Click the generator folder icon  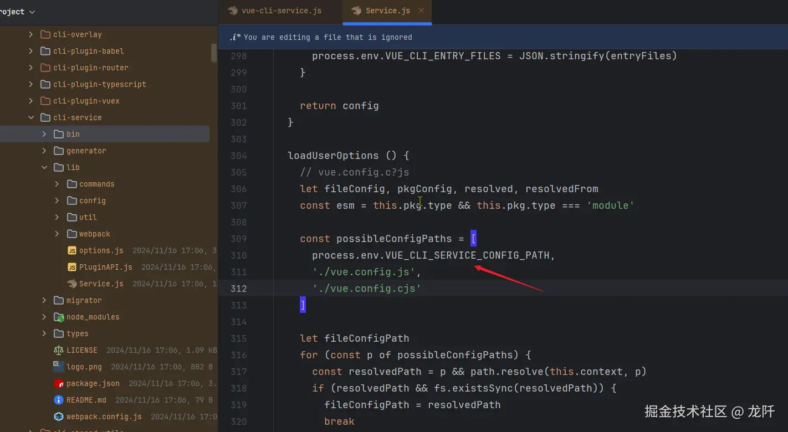(x=59, y=151)
